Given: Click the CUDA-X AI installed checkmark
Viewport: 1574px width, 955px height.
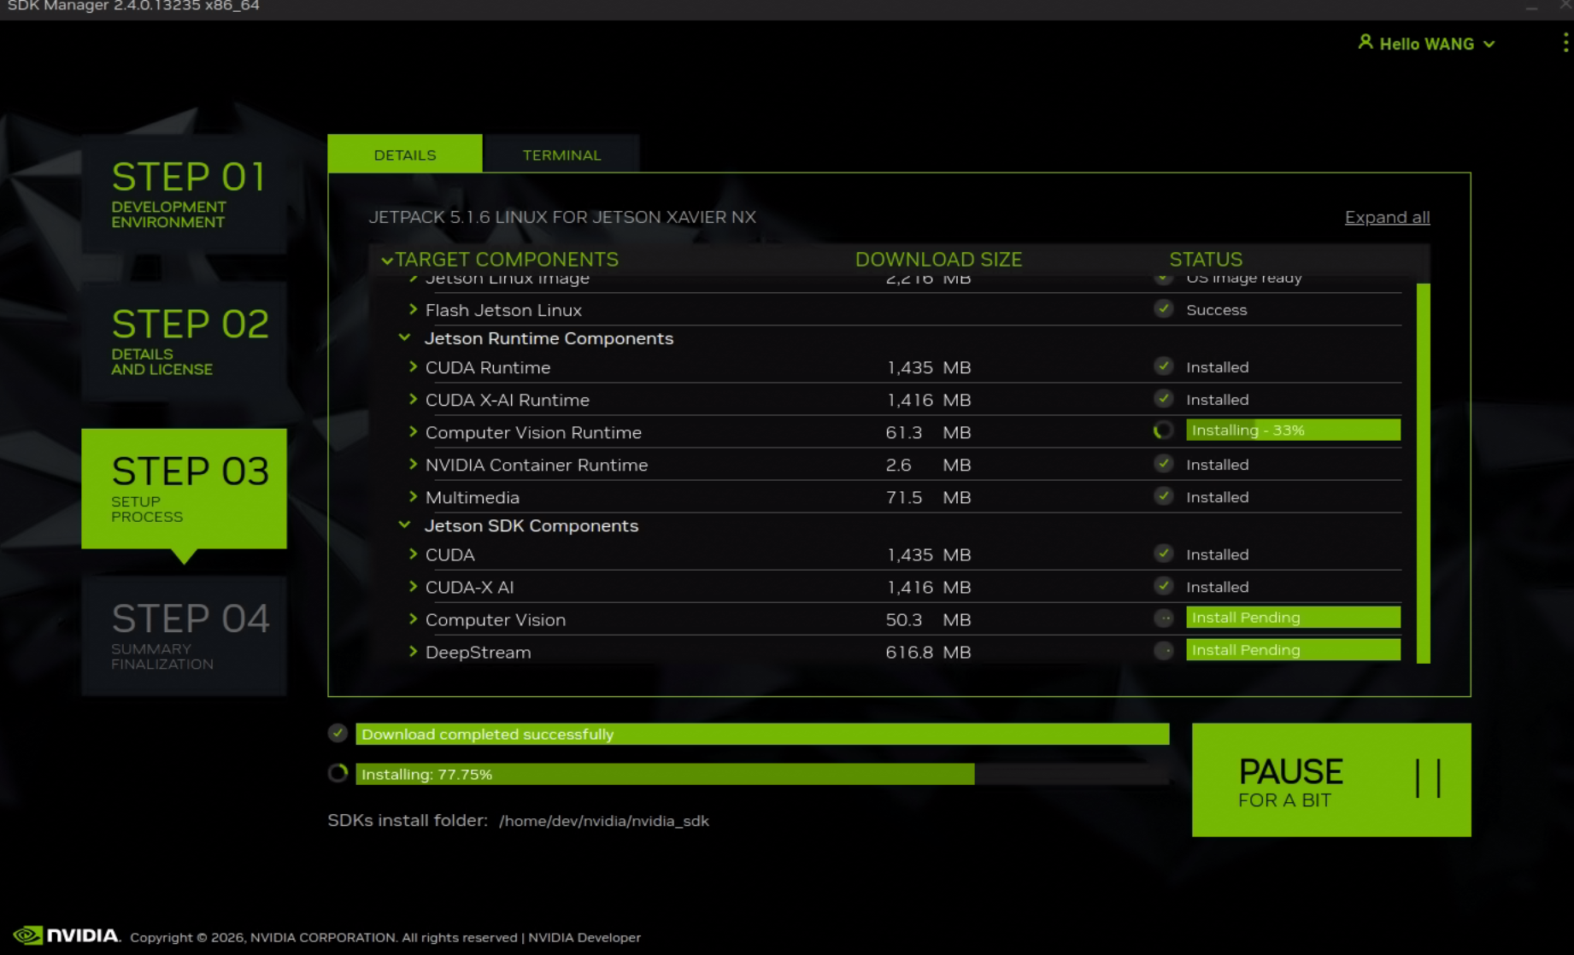Looking at the screenshot, I should tap(1163, 586).
